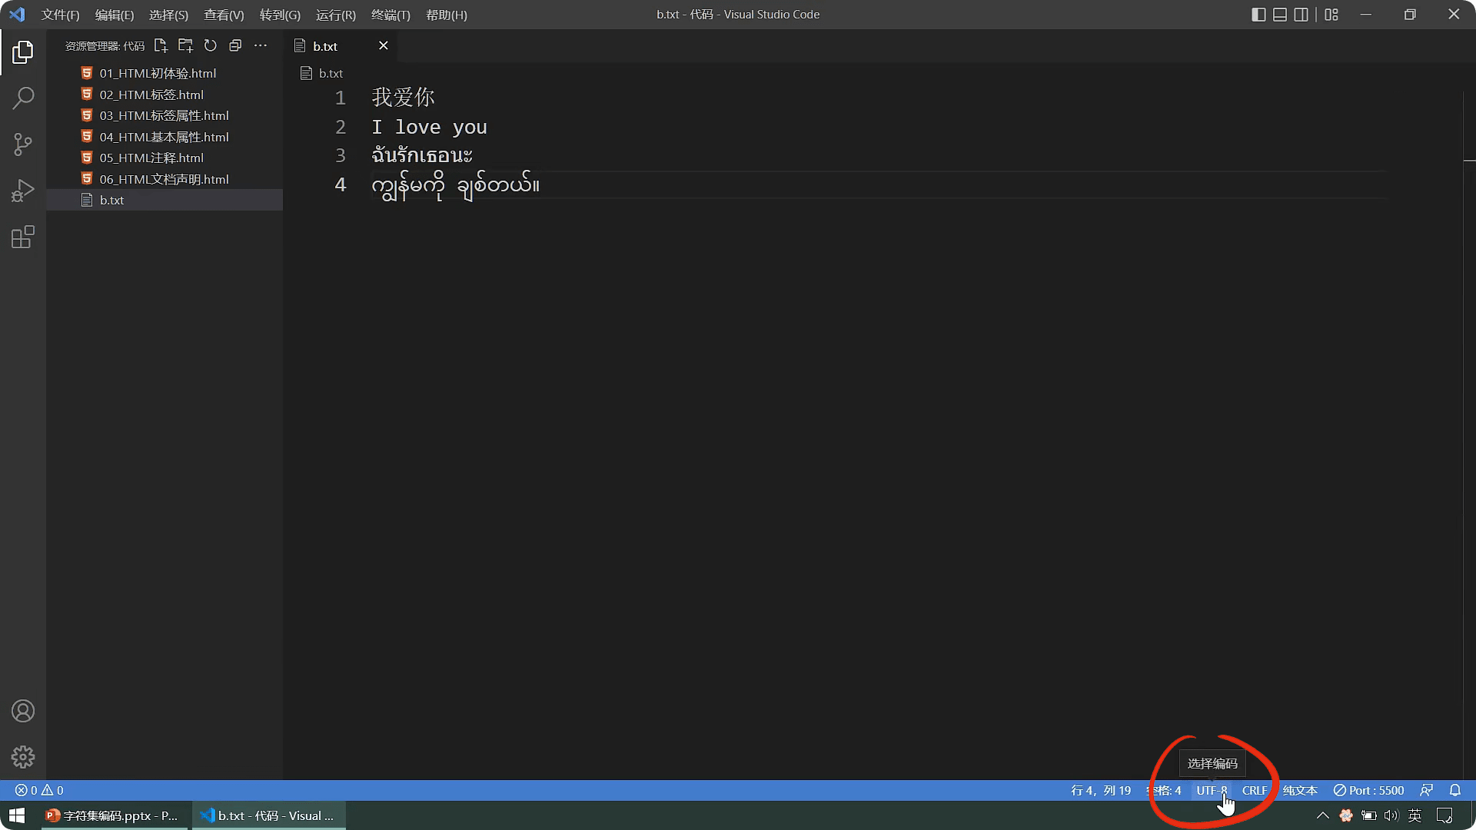Click the New File icon in explorer

click(161, 46)
